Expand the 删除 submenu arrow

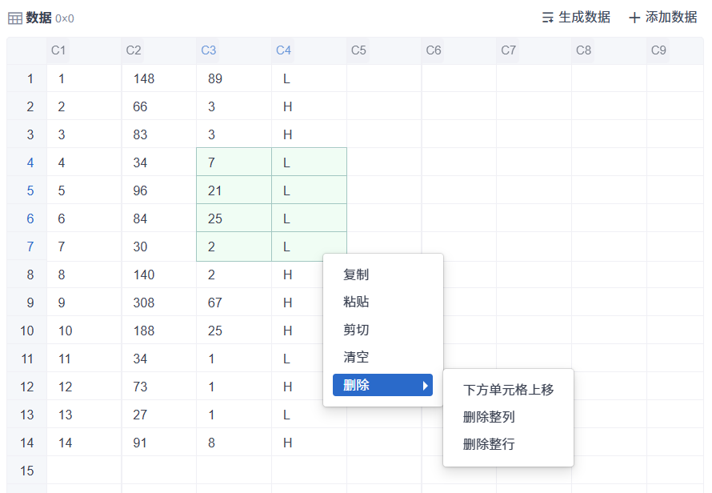[x=425, y=385]
